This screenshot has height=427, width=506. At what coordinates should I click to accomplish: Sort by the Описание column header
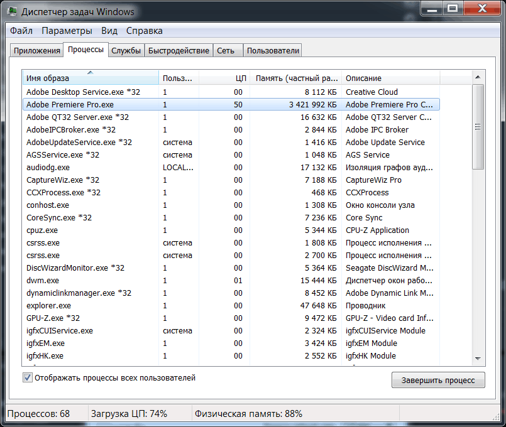point(390,78)
